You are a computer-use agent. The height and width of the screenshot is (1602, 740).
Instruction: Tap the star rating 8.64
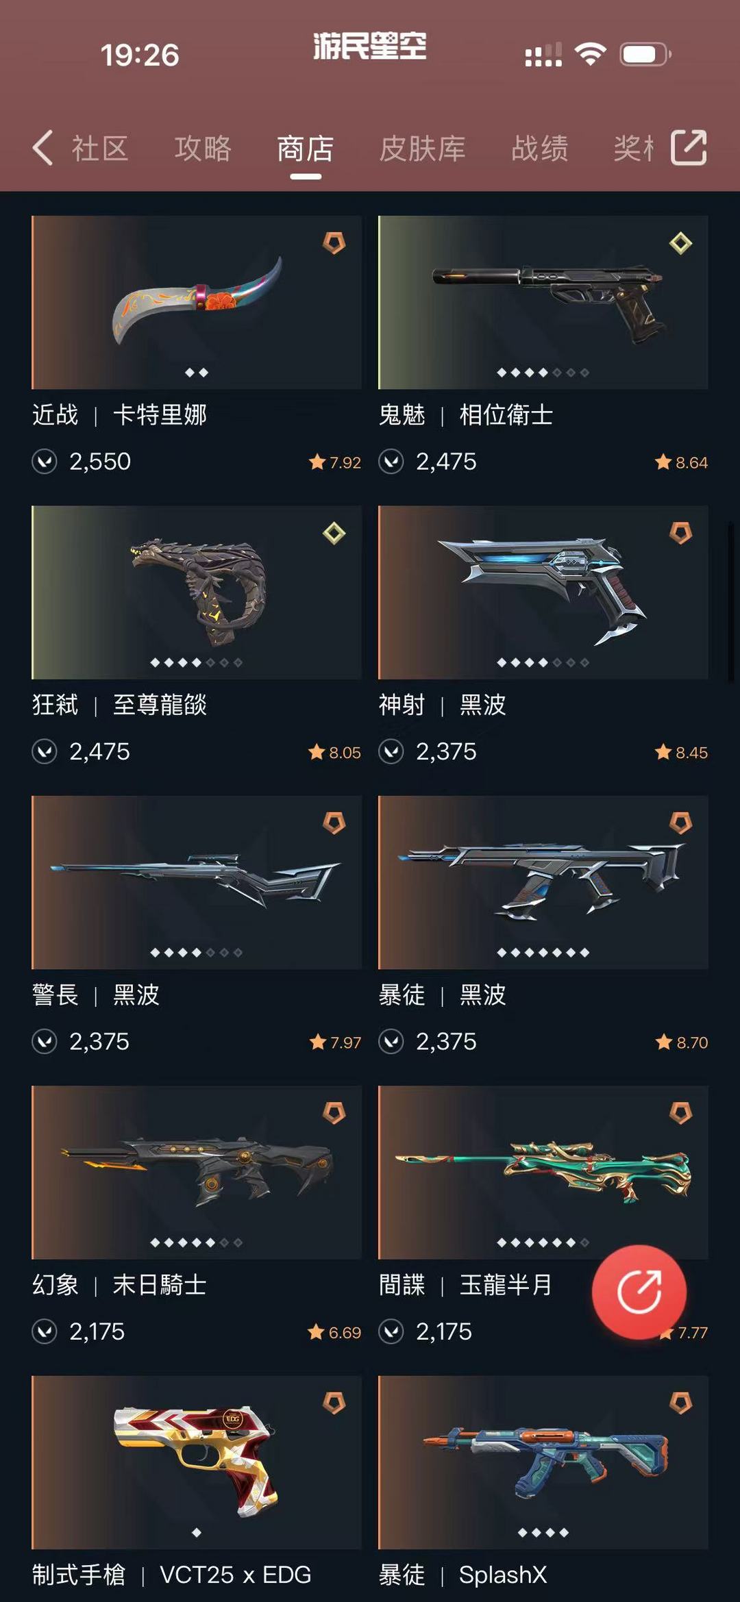(681, 462)
